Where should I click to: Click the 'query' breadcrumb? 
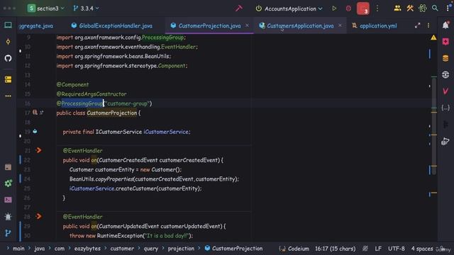(151, 249)
